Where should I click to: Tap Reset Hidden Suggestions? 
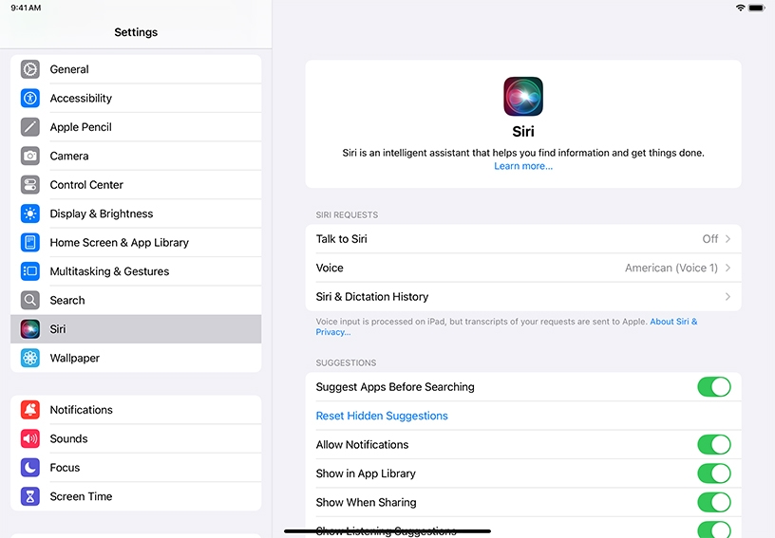[x=382, y=416]
